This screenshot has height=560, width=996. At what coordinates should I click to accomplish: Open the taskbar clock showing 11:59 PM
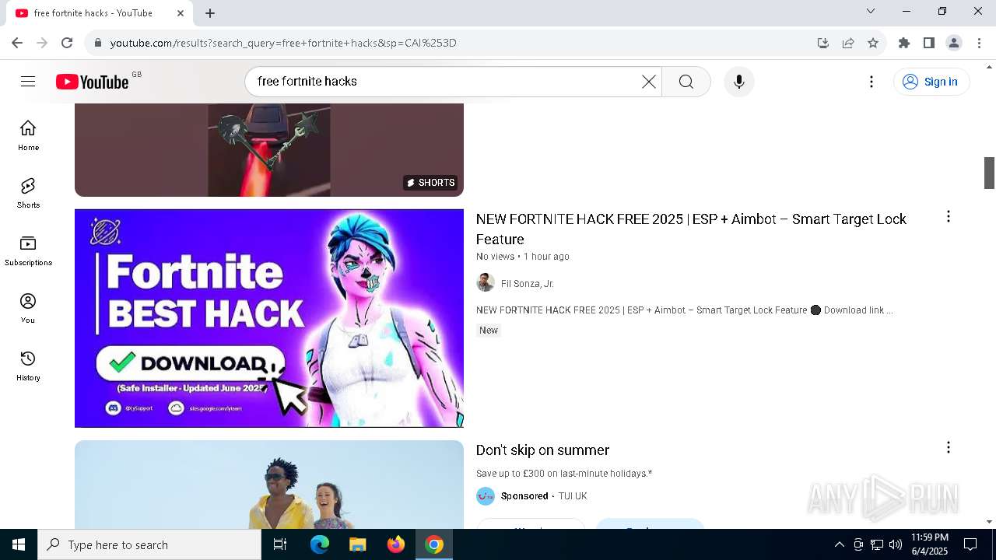930,544
